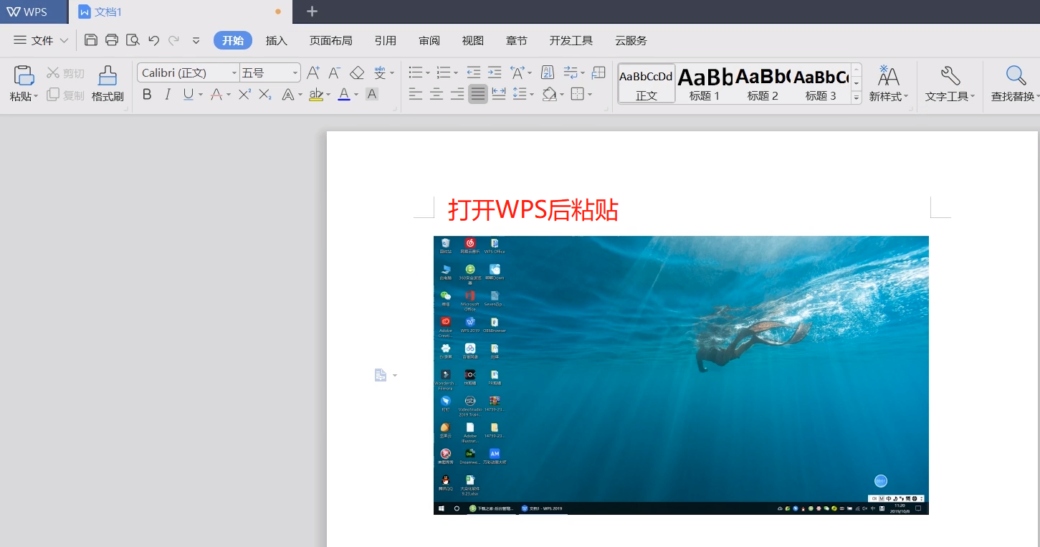Image resolution: width=1040 pixels, height=547 pixels.
Task: Expand the font size 五号 dropdown
Action: pos(295,73)
